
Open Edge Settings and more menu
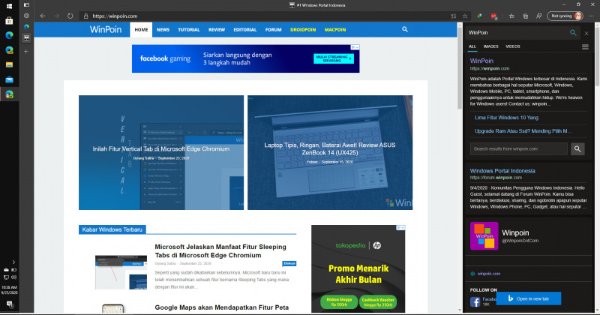pos(591,16)
